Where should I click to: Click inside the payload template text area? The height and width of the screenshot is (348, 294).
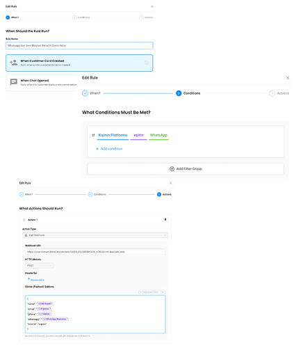tap(95, 315)
